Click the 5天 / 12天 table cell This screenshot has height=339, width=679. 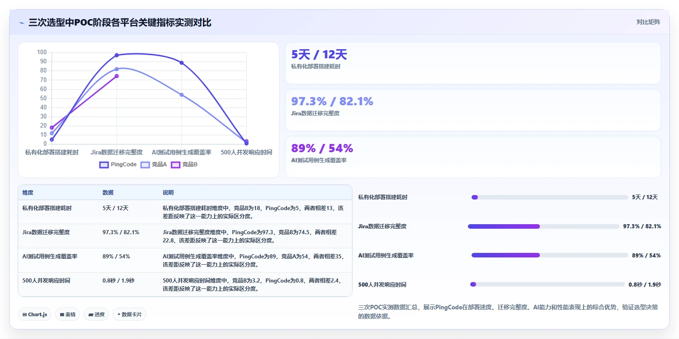click(115, 208)
